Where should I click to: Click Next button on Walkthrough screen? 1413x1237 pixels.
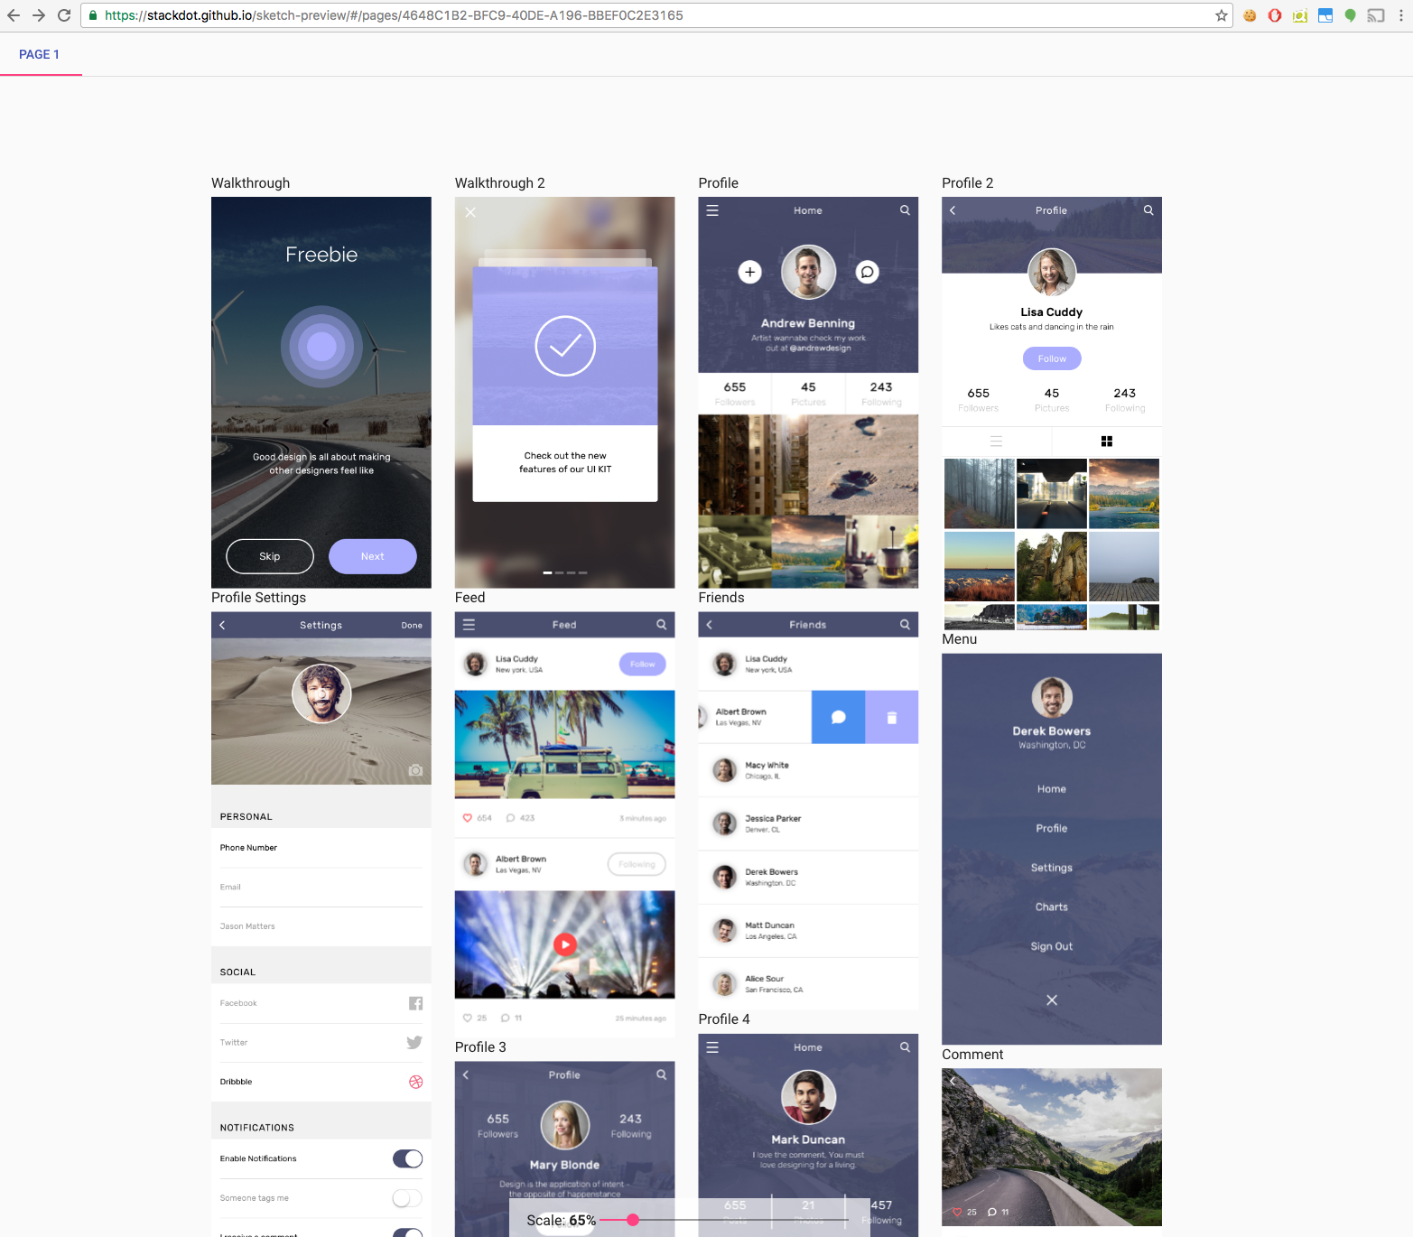pyautogui.click(x=373, y=556)
